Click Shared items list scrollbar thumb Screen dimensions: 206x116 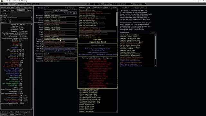(x=155, y=47)
